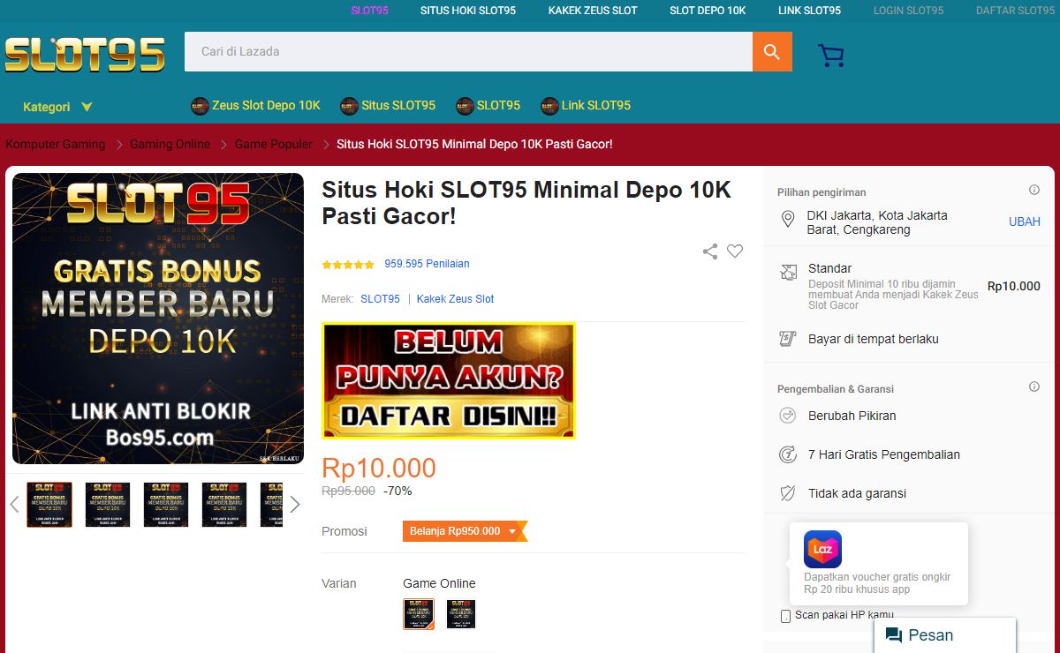Viewport: 1060px width, 653px height.
Task: Show next product thumbnails with right arrow
Action: pos(295,505)
